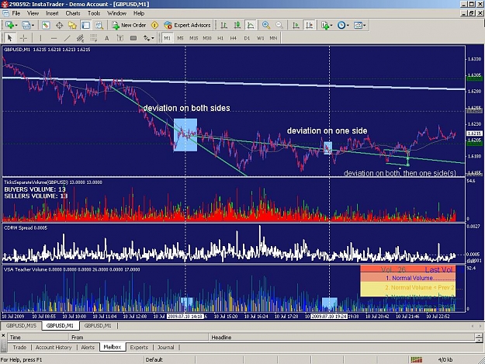Open the View menu
Screen dimensions: 485x364
[x=33, y=13]
